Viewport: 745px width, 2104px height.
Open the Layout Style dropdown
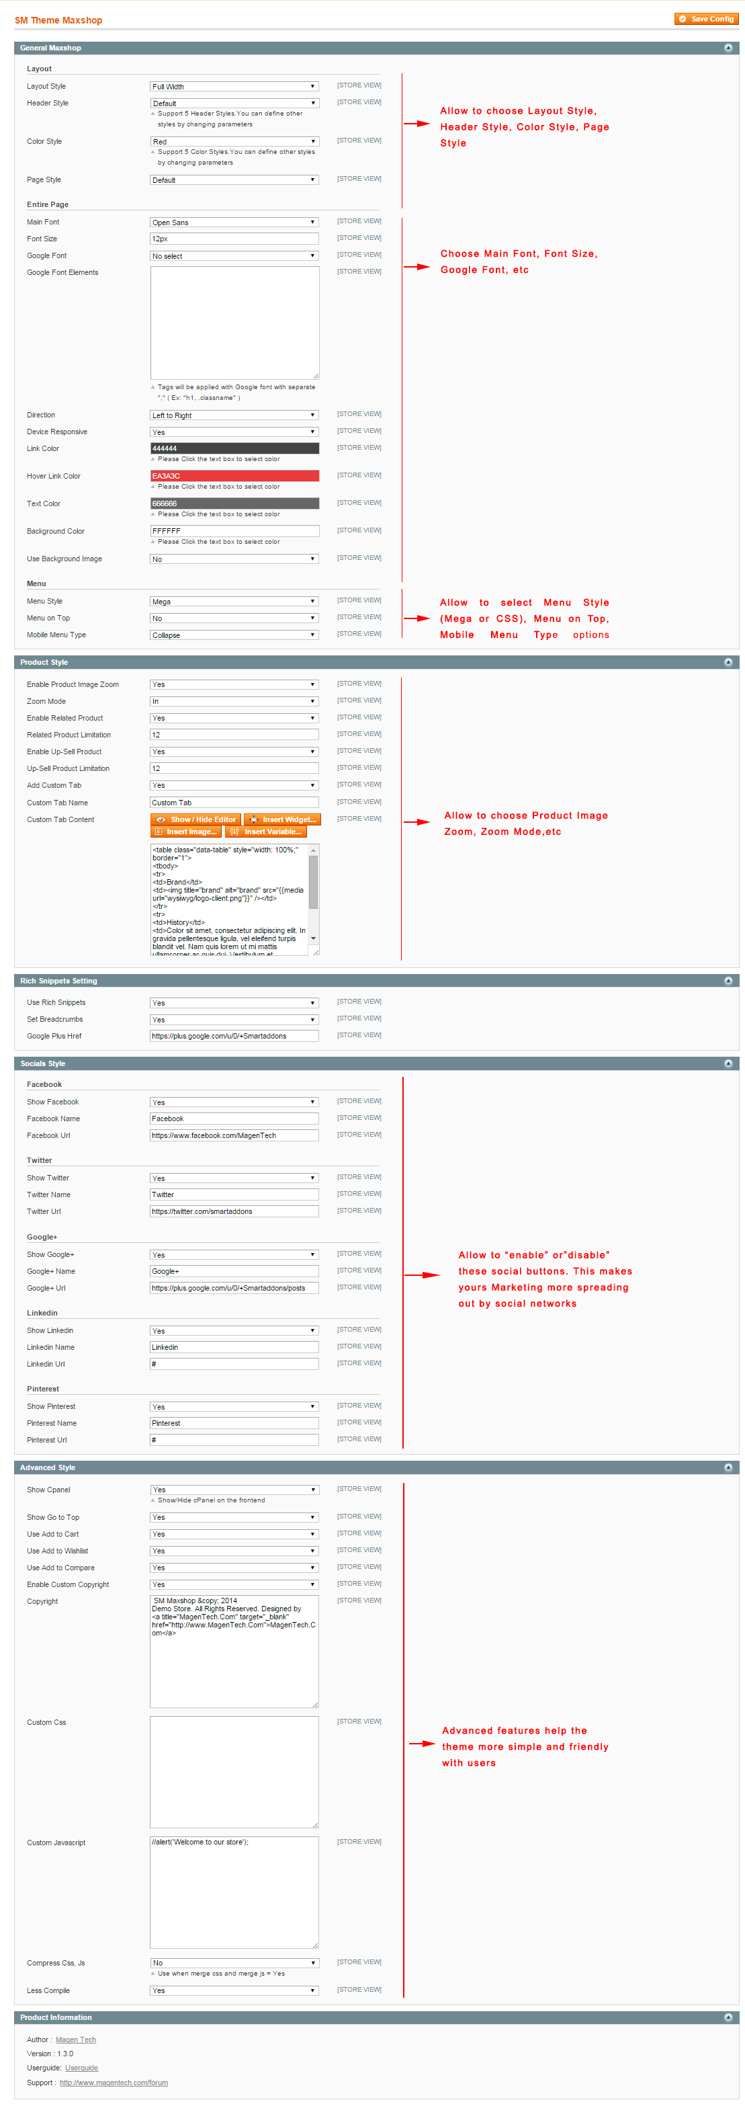click(x=234, y=87)
